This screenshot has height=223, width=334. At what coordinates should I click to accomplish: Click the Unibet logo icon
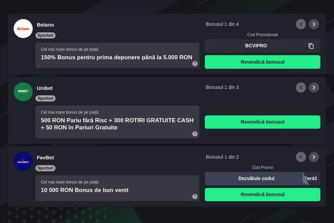tap(23, 92)
